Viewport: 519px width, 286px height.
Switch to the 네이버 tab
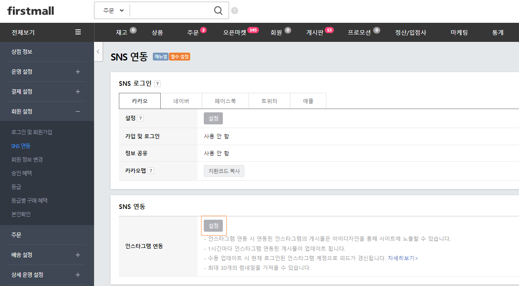pyautogui.click(x=181, y=101)
